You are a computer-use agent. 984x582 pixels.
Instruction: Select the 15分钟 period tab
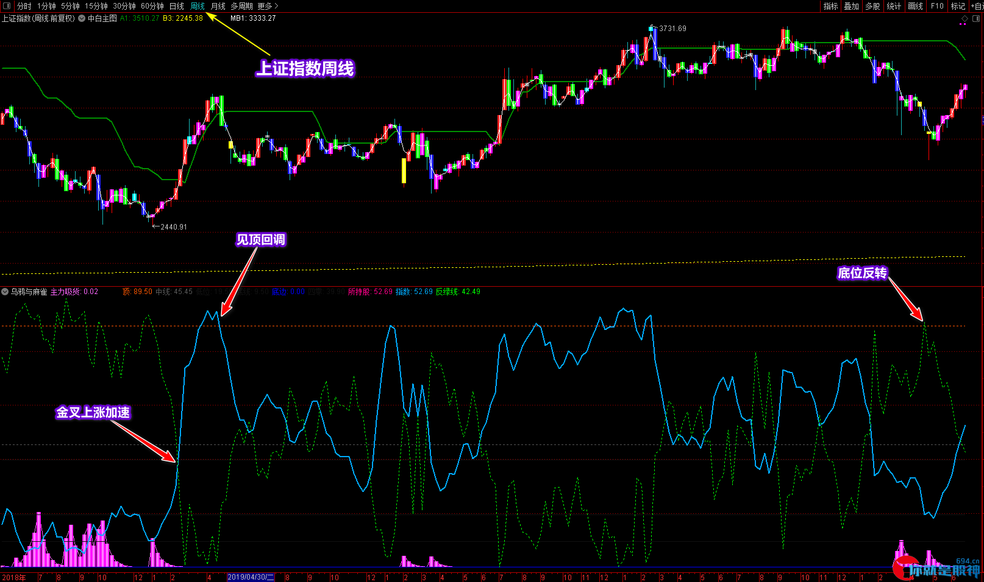click(96, 6)
